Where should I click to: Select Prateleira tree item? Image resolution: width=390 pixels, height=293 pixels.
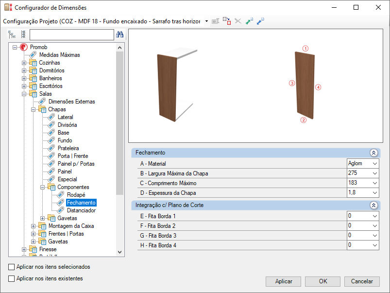coord(68,148)
